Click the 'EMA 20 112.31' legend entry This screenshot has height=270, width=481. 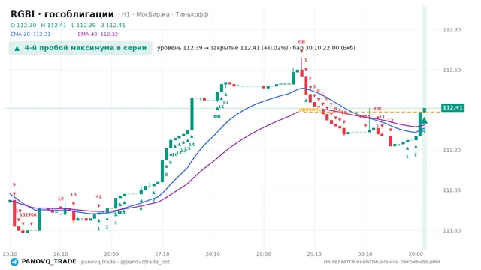(30, 34)
